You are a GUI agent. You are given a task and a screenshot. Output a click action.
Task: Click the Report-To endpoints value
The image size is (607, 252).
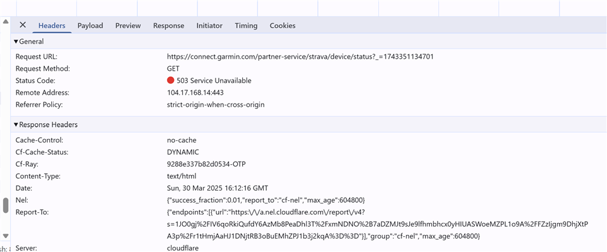[378, 224]
